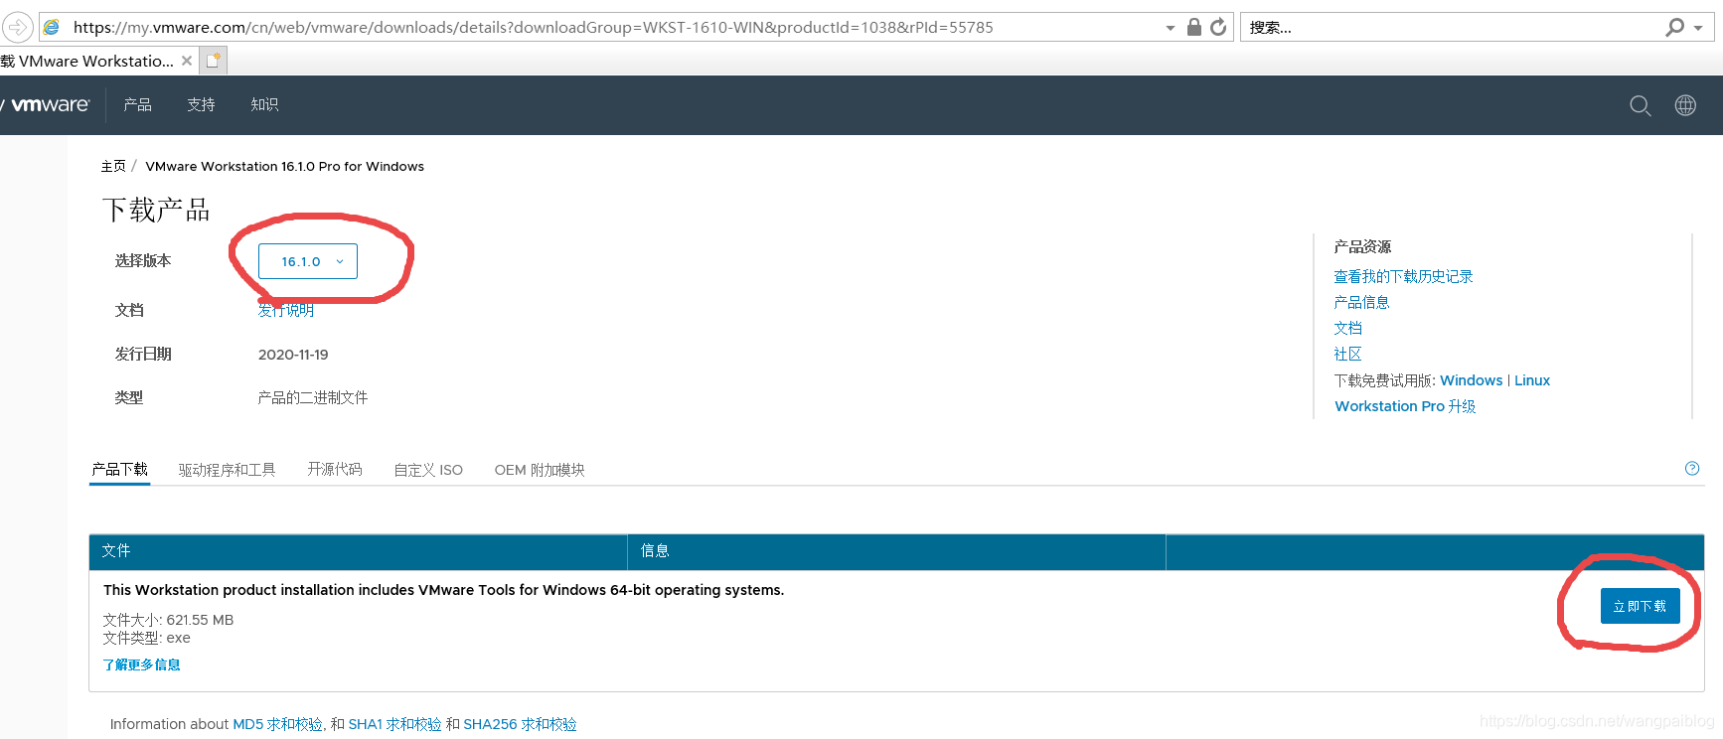Click the 文件类型: exe text
Screen dimensions: 1723x739
point(146,638)
